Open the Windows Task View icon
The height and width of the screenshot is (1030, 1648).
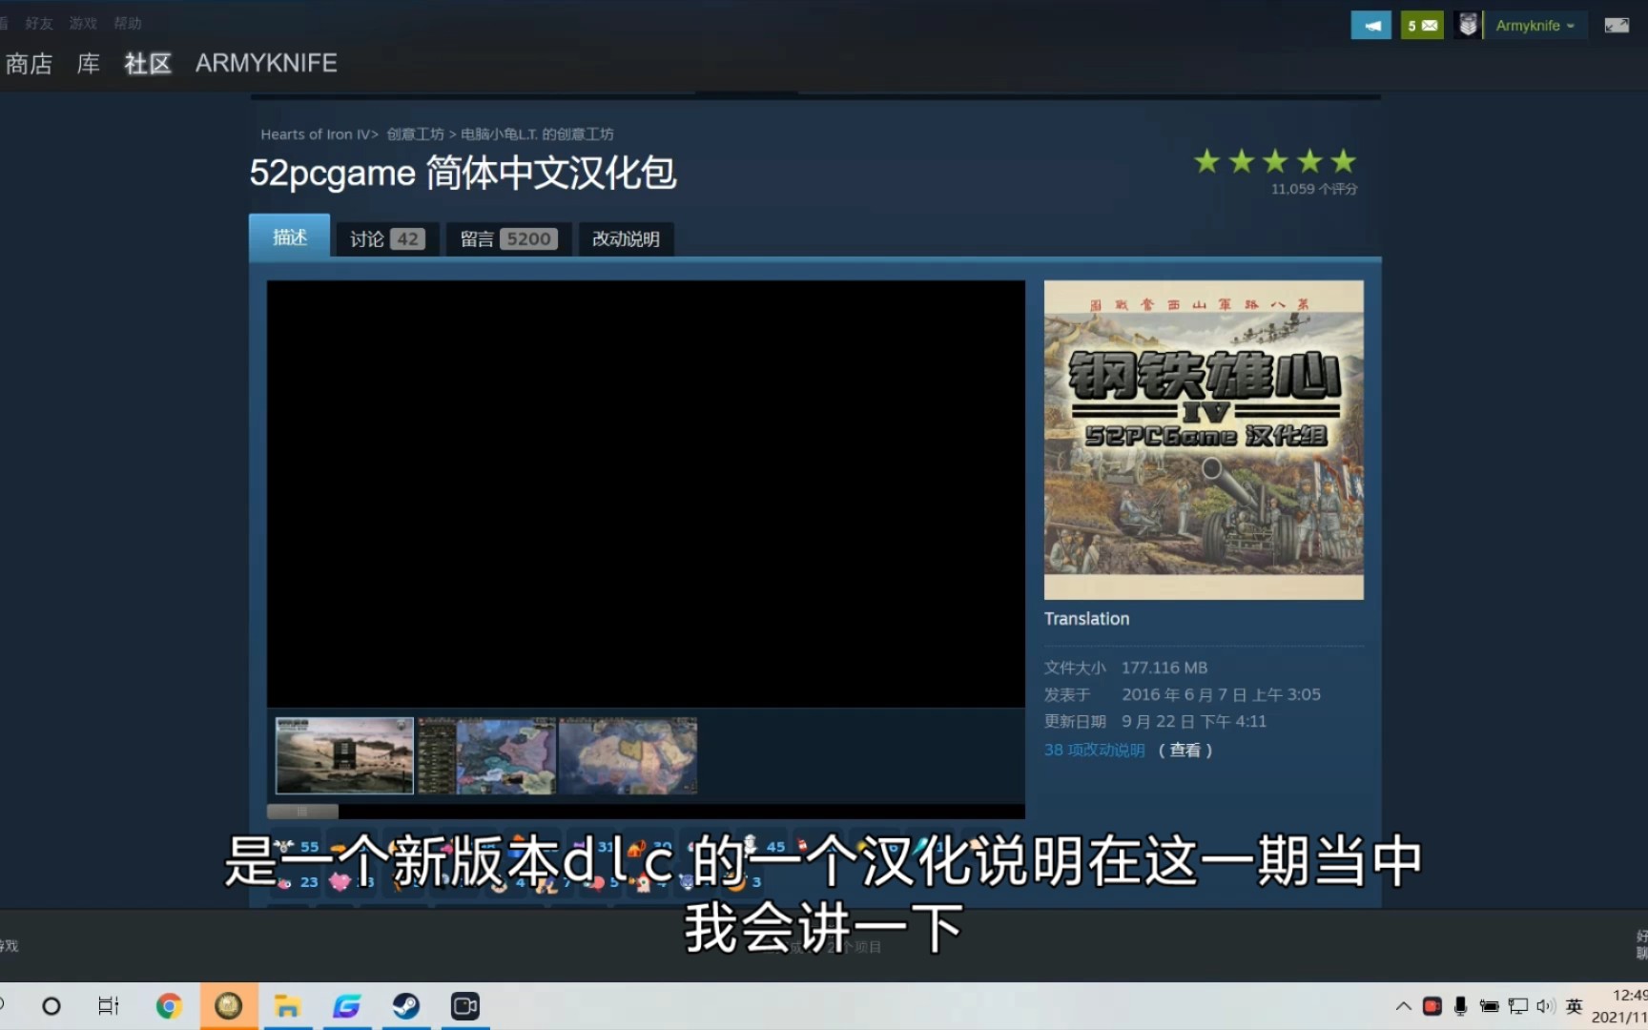coord(108,1006)
